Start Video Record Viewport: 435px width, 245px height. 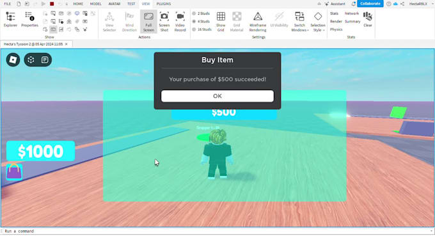[x=180, y=22]
